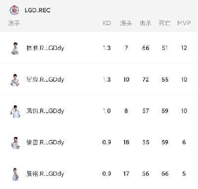Click the avatar beside the second player row

click(15, 80)
